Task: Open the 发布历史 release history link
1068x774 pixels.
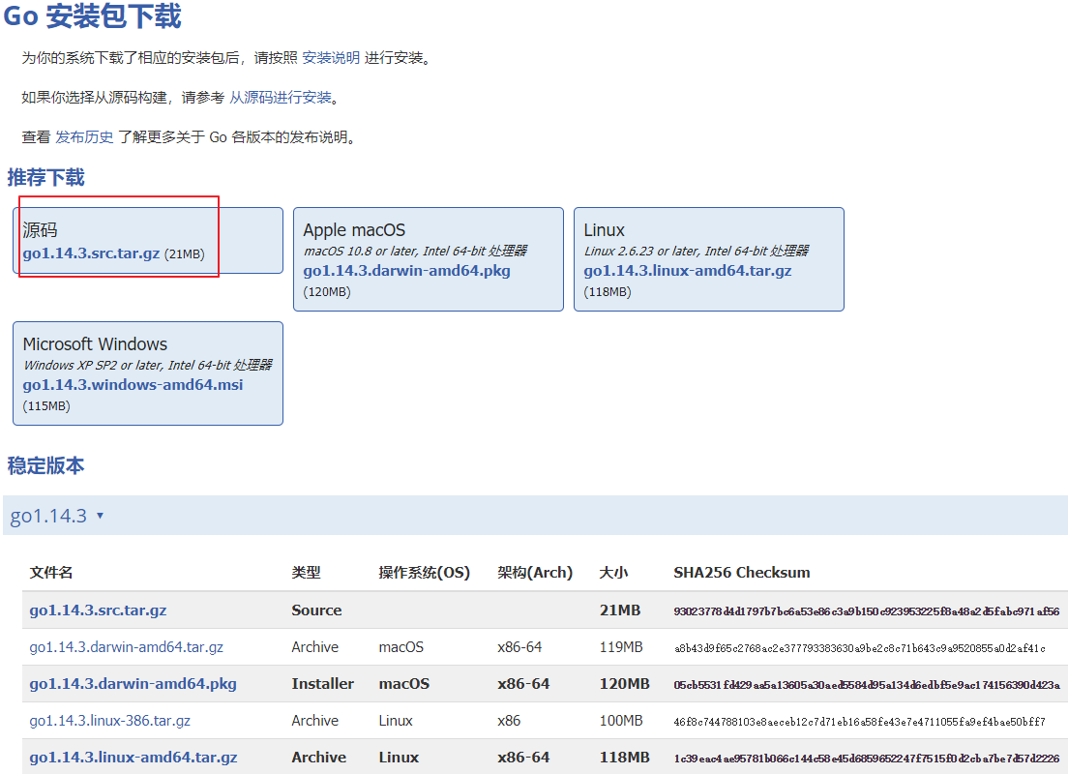Action: pos(84,137)
